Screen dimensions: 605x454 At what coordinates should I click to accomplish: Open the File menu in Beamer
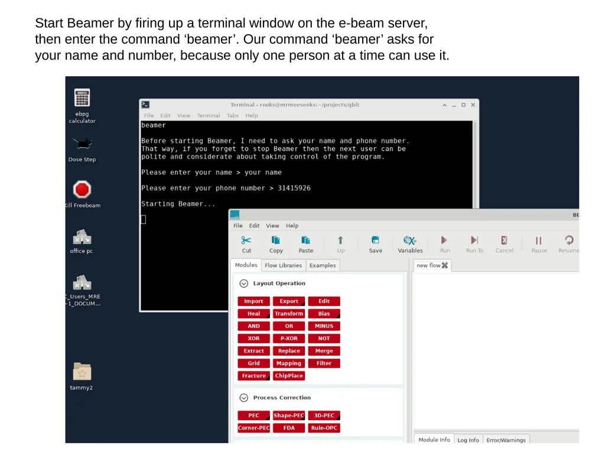[x=238, y=225]
